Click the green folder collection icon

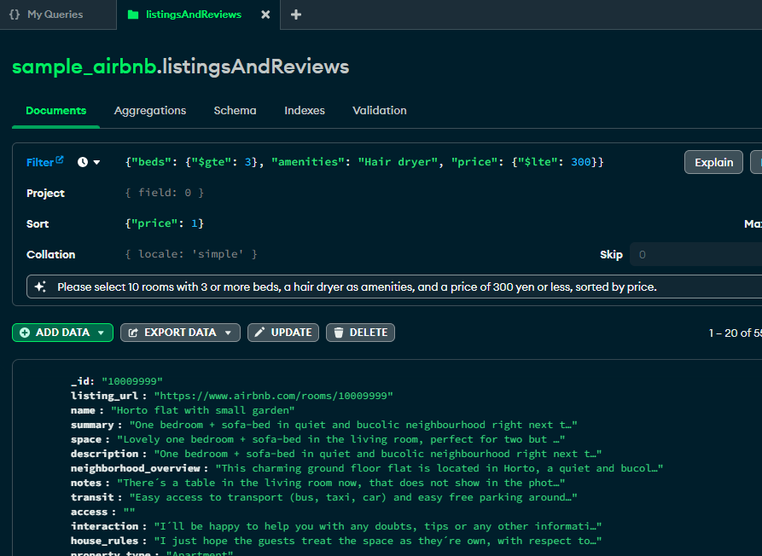pyautogui.click(x=132, y=14)
